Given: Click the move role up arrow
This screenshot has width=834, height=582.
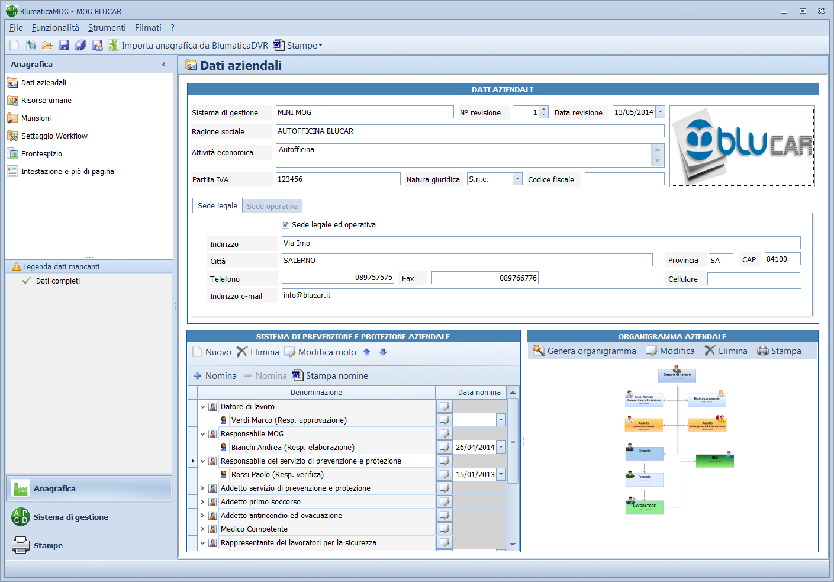Looking at the screenshot, I should (366, 352).
